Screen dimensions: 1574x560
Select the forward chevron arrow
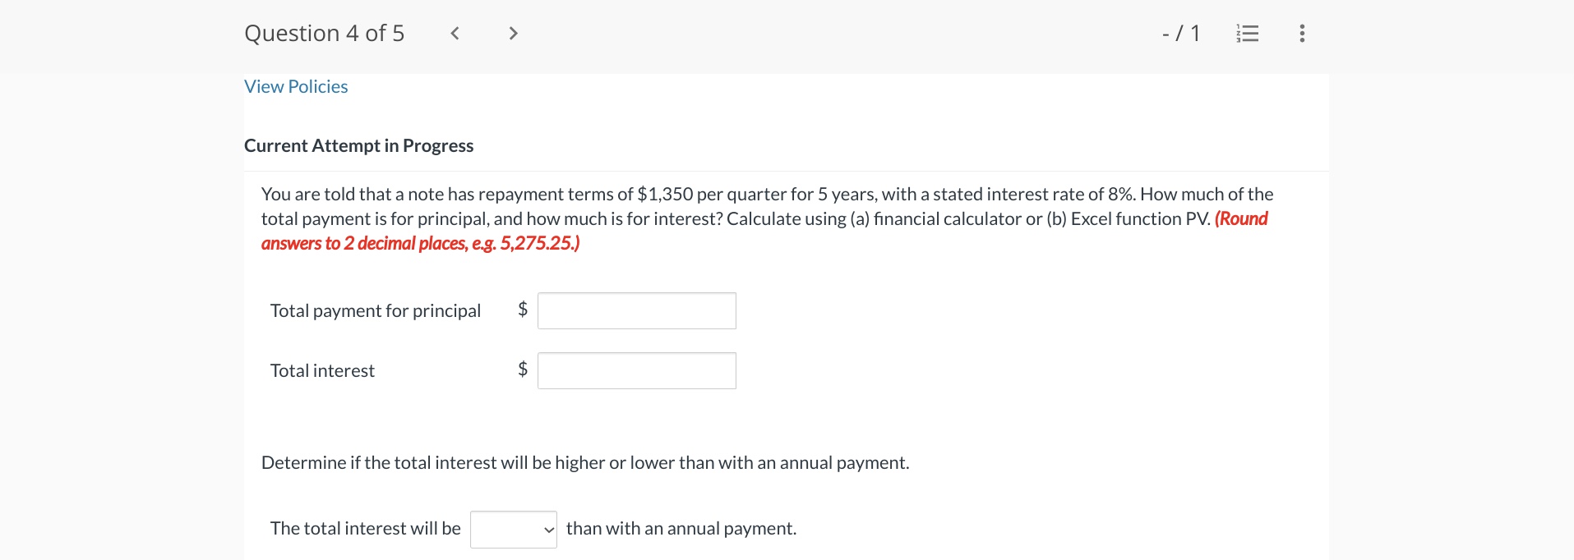[x=513, y=33]
